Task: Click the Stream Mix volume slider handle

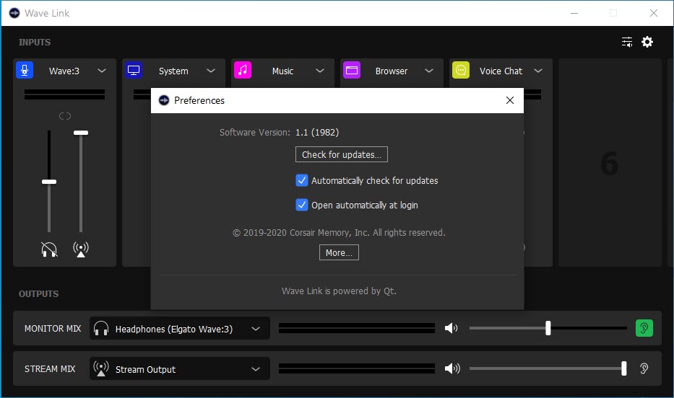Action: tap(623, 368)
